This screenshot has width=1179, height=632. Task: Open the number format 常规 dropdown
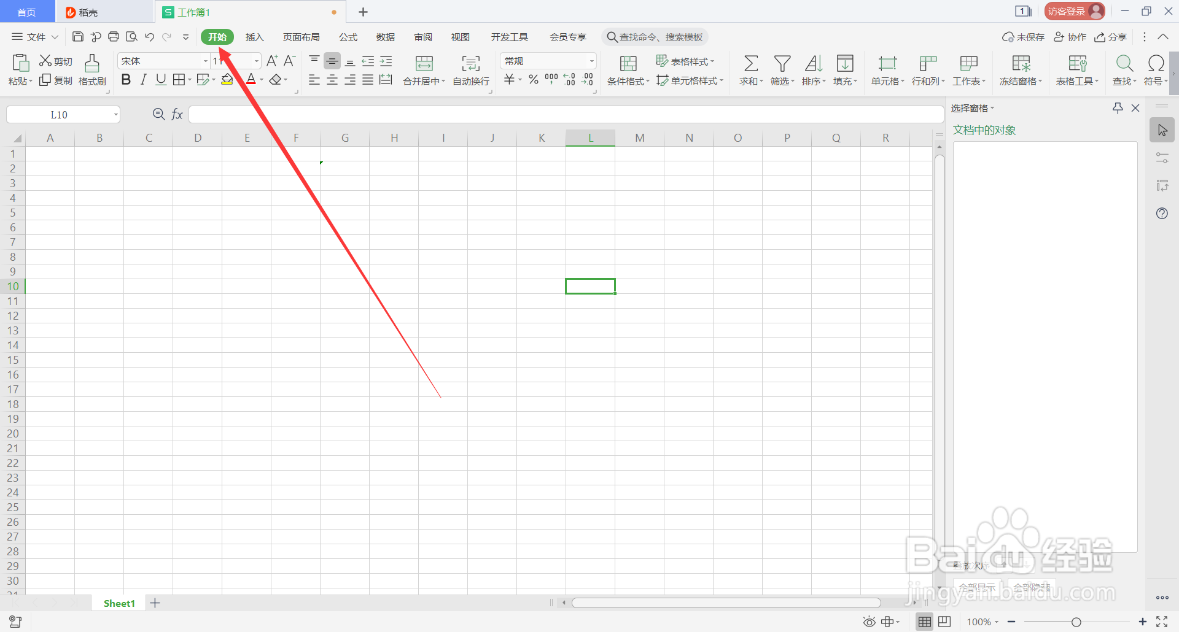pyautogui.click(x=591, y=61)
